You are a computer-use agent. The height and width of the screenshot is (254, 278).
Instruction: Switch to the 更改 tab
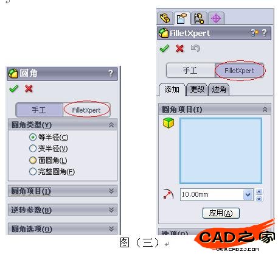point(196,90)
